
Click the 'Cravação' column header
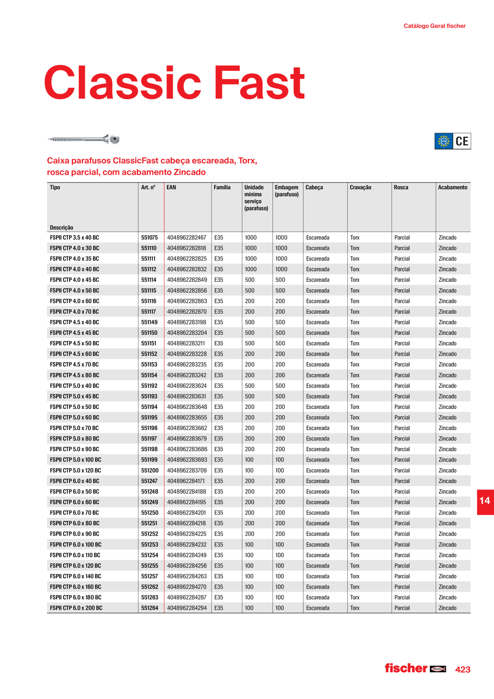(361, 187)
